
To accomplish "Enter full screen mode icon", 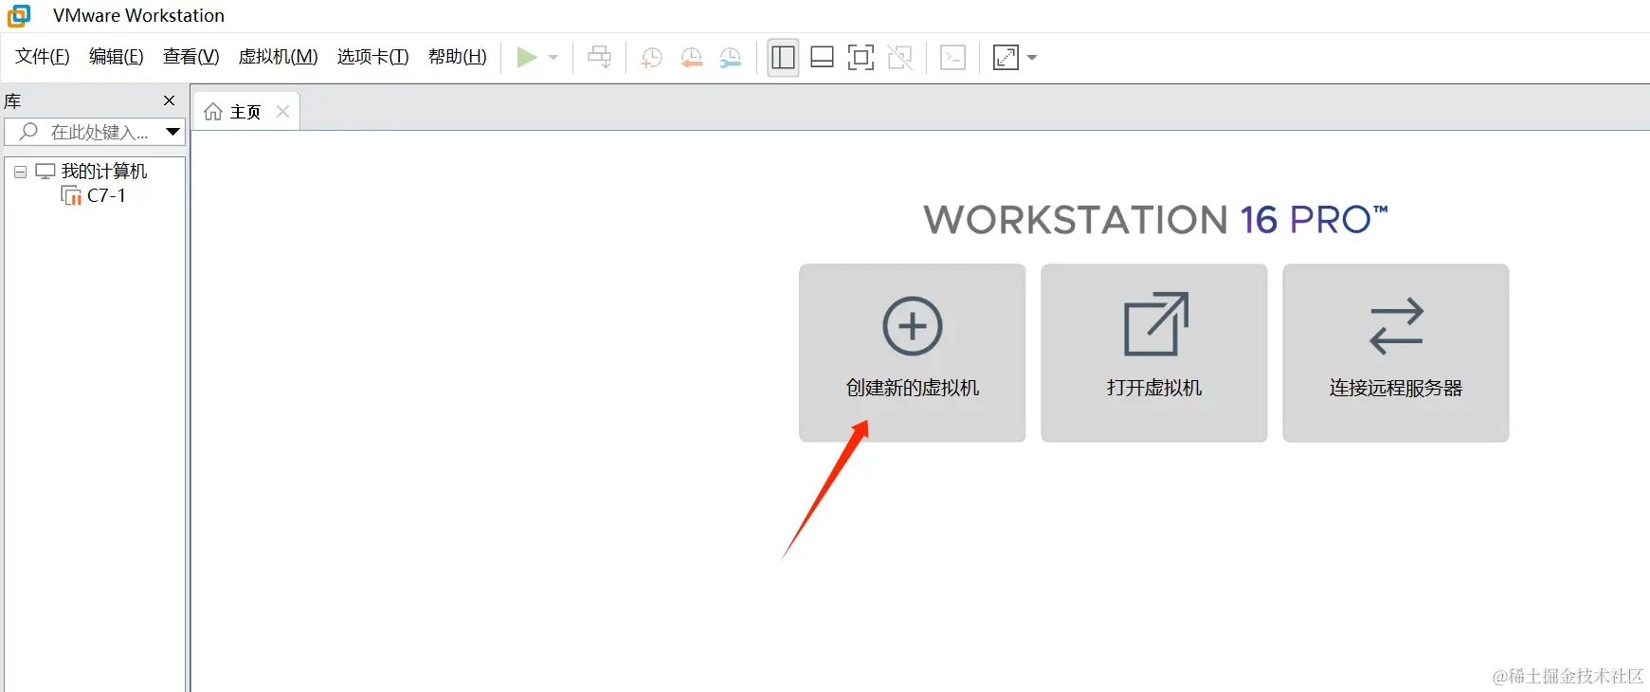I will coord(861,58).
